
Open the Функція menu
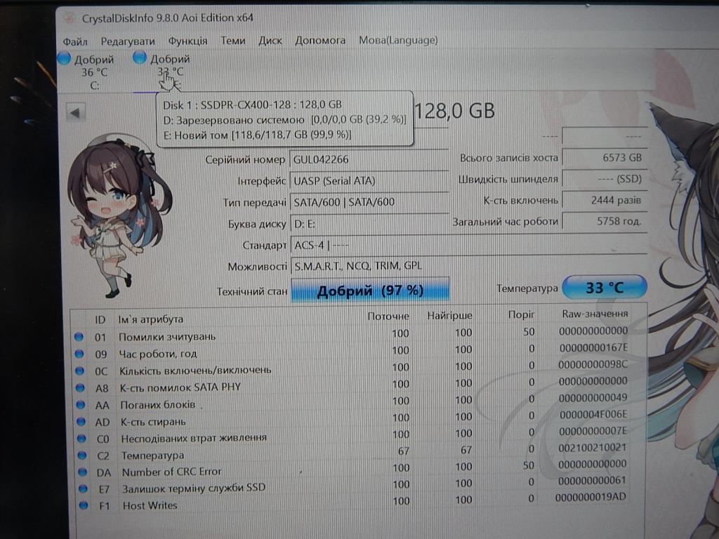tap(187, 41)
